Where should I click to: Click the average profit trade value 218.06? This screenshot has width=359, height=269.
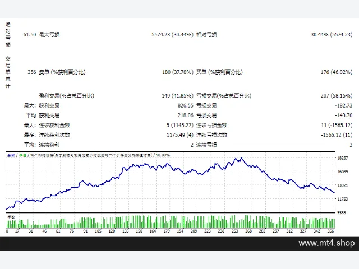(x=186, y=115)
